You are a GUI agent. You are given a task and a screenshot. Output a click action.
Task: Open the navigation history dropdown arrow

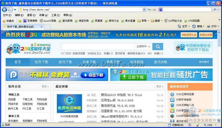pyautogui.click(x=15, y=10)
